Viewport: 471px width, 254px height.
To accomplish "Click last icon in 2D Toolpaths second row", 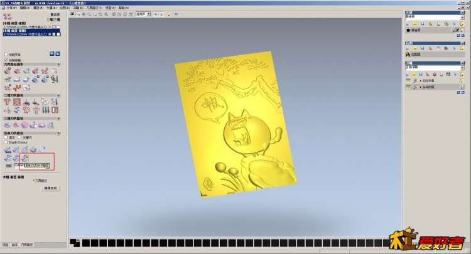I will (55, 110).
